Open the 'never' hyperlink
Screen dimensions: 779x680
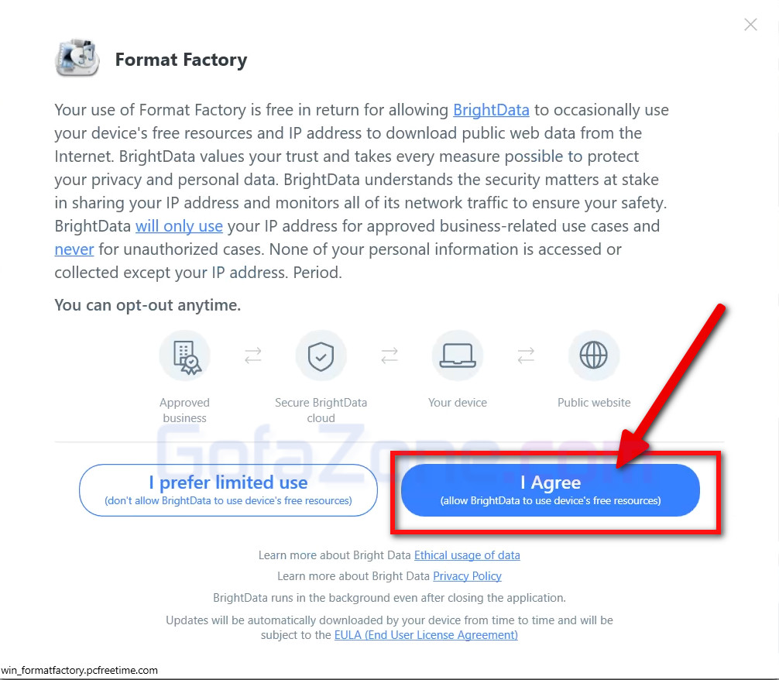pos(74,249)
